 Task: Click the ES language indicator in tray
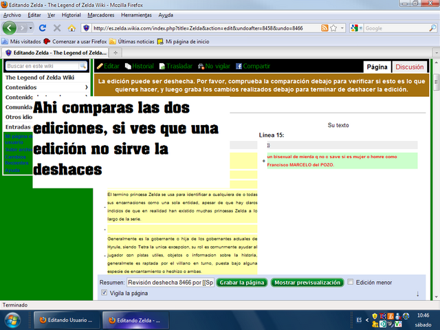coord(359,320)
